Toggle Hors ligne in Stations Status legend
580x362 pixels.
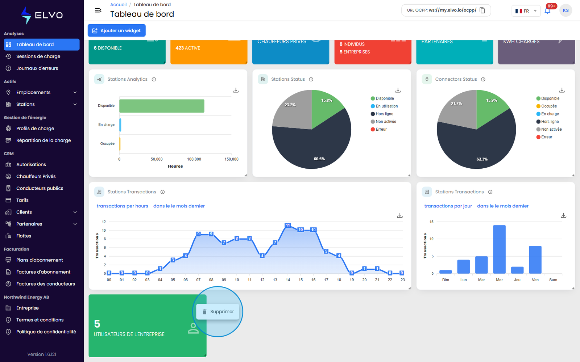[382, 114]
